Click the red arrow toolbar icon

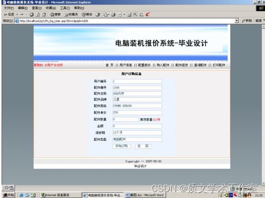(x=147, y=15)
